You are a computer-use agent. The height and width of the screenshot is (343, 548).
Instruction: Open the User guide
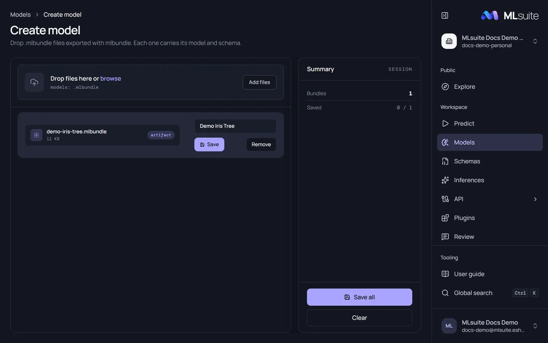(489, 274)
